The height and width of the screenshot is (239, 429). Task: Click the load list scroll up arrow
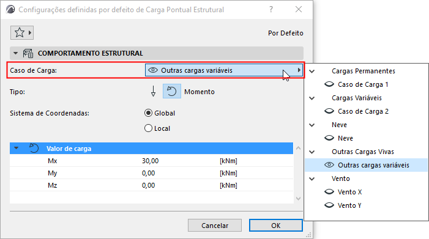(298, 148)
